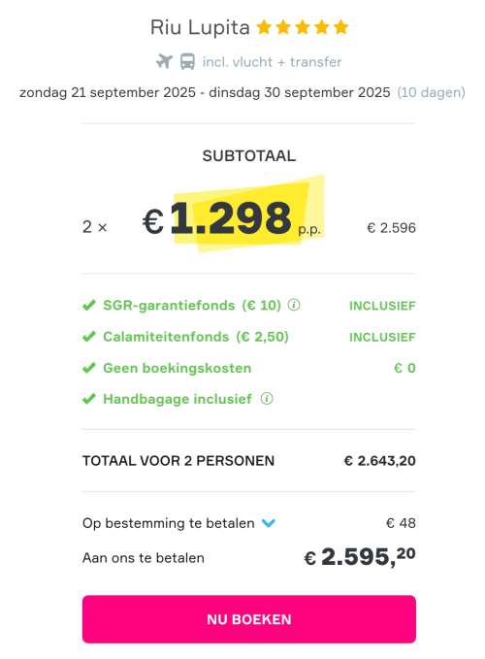Click the green check beside Calamiteitenfonds

[x=89, y=337]
